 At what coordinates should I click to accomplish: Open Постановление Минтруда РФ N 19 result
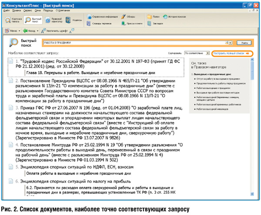(99, 152)
